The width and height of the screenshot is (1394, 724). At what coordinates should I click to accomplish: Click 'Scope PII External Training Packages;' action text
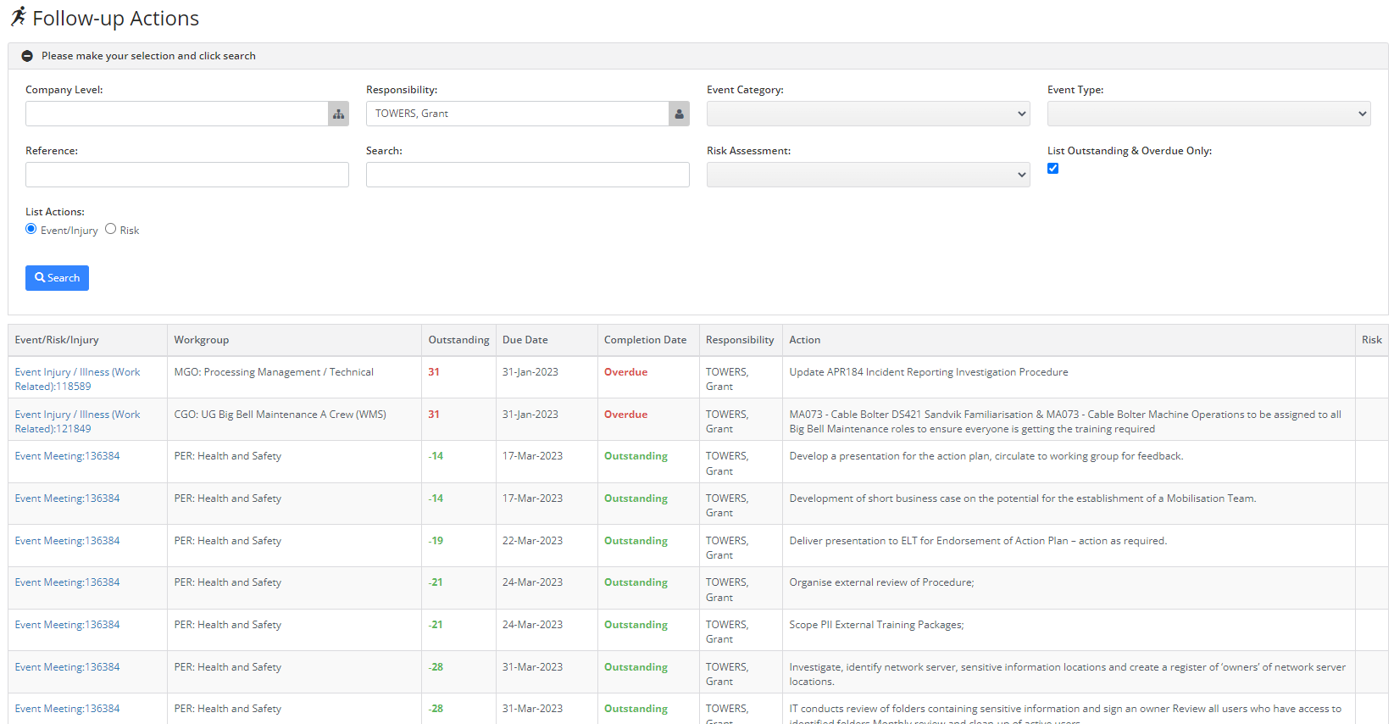coord(876,625)
